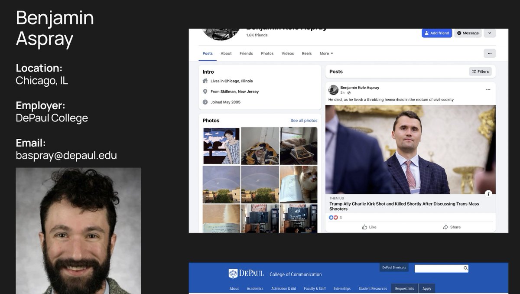Click the filter sliders icon in the Filters button
This screenshot has width=520, height=294.
(x=474, y=72)
